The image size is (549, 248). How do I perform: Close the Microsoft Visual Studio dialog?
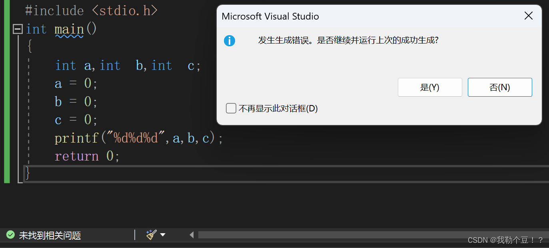[529, 16]
